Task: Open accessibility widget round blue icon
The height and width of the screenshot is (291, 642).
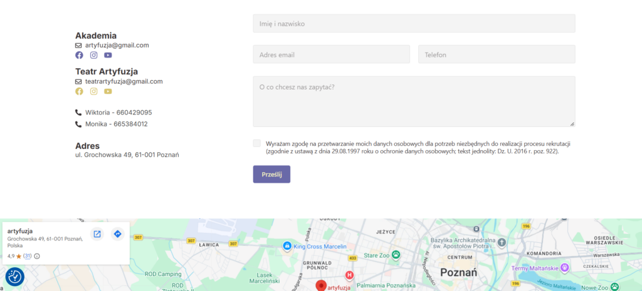Action: pyautogui.click(x=15, y=277)
